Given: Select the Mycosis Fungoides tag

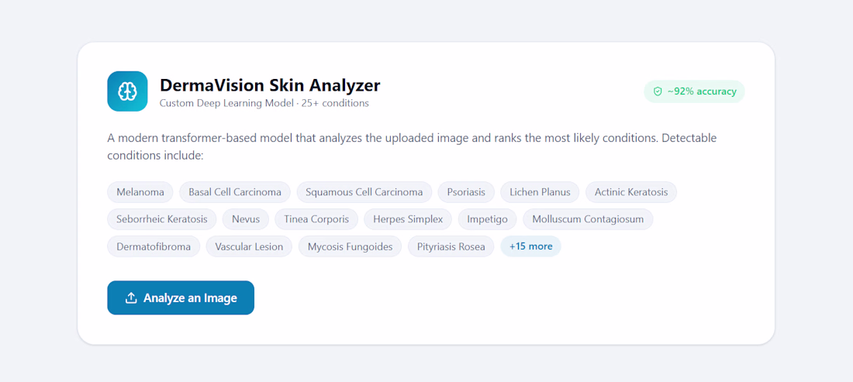Looking at the screenshot, I should (350, 246).
